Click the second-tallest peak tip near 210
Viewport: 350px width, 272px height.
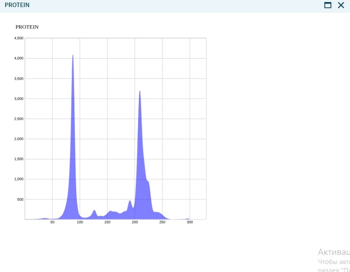[x=140, y=92]
